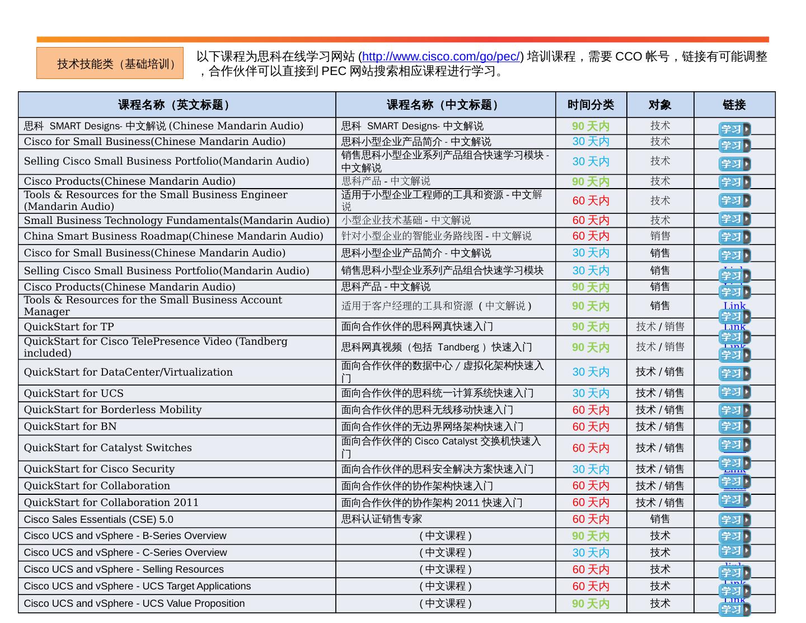806x623 pixels.
Task: Click the 课程名称（英文标题）column header
Action: pyautogui.click(x=177, y=105)
